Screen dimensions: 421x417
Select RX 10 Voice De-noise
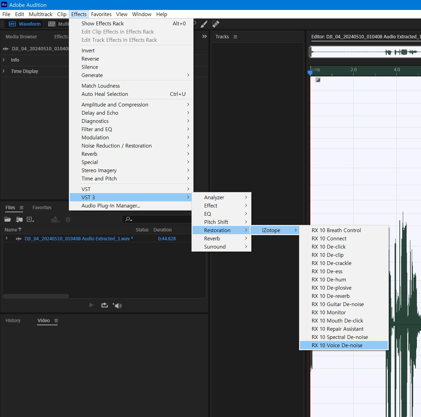click(x=344, y=345)
